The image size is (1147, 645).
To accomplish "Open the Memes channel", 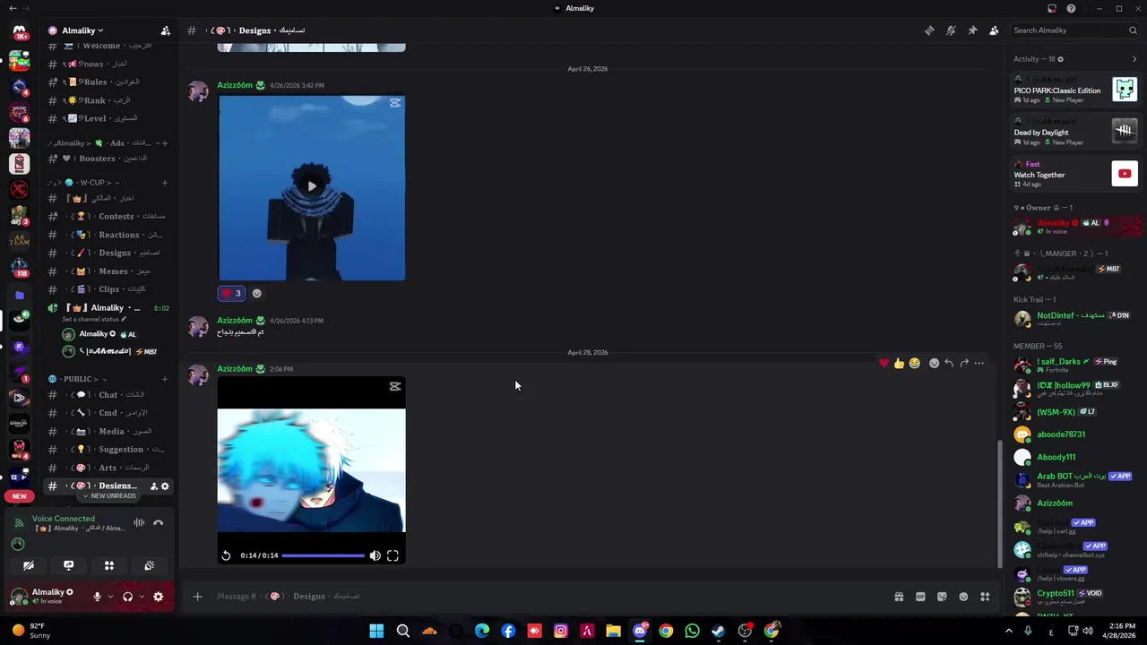I will (108, 271).
